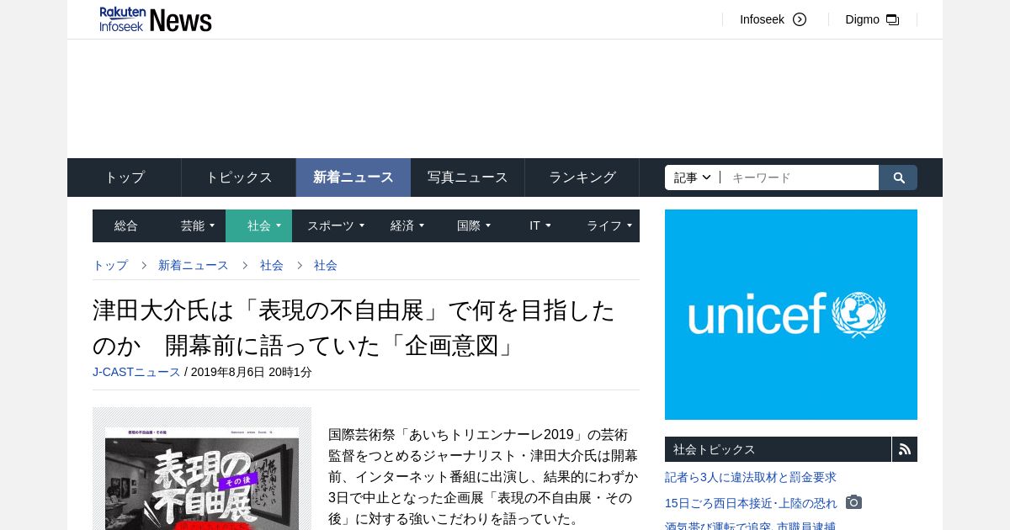The width and height of the screenshot is (1010, 530).
Task: Open headline 酒気帯び運転で追突 市職員逮捕
Action: [x=750, y=525]
